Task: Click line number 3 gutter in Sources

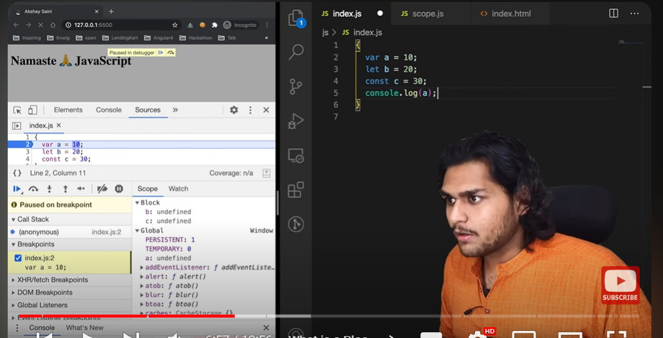Action: point(28,152)
